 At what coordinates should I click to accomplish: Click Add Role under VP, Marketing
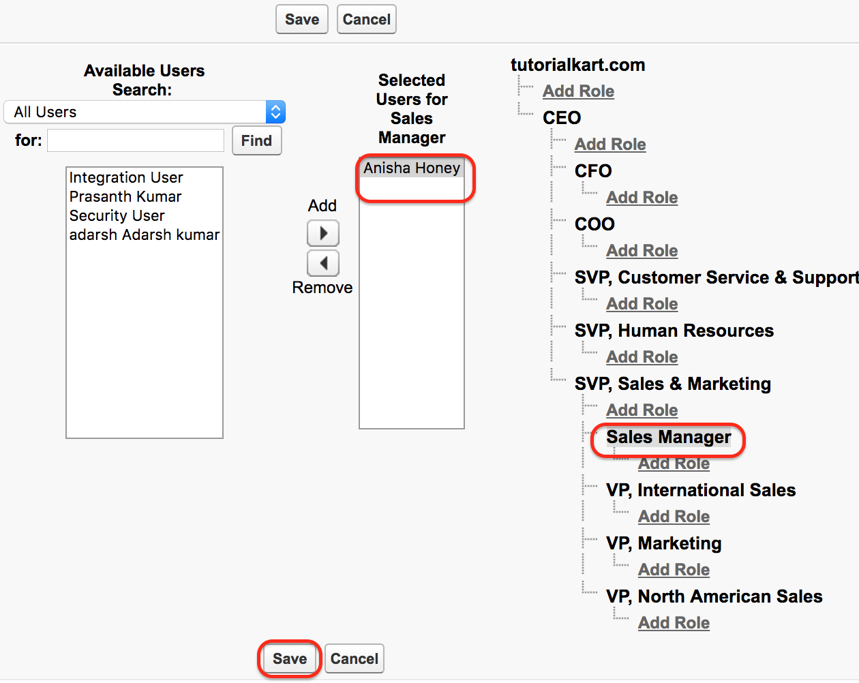(x=674, y=569)
